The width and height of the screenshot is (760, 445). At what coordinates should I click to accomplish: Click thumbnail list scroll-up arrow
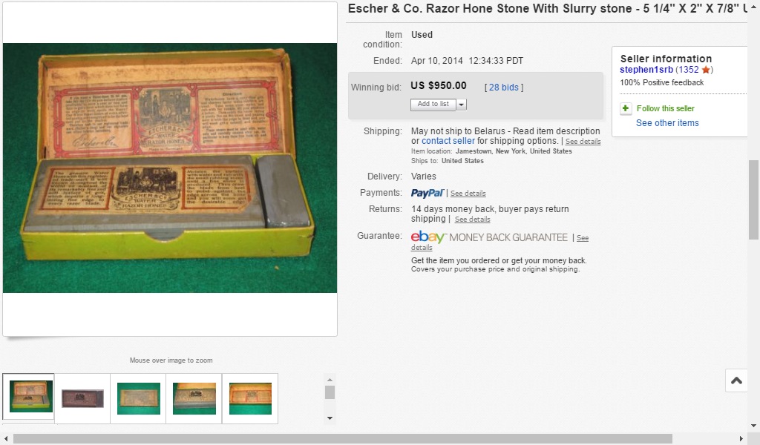point(330,380)
